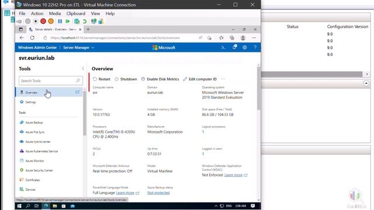Screen dimensions: 374x210
Task: Collapse the Tools panel chevron
Action: point(83,69)
